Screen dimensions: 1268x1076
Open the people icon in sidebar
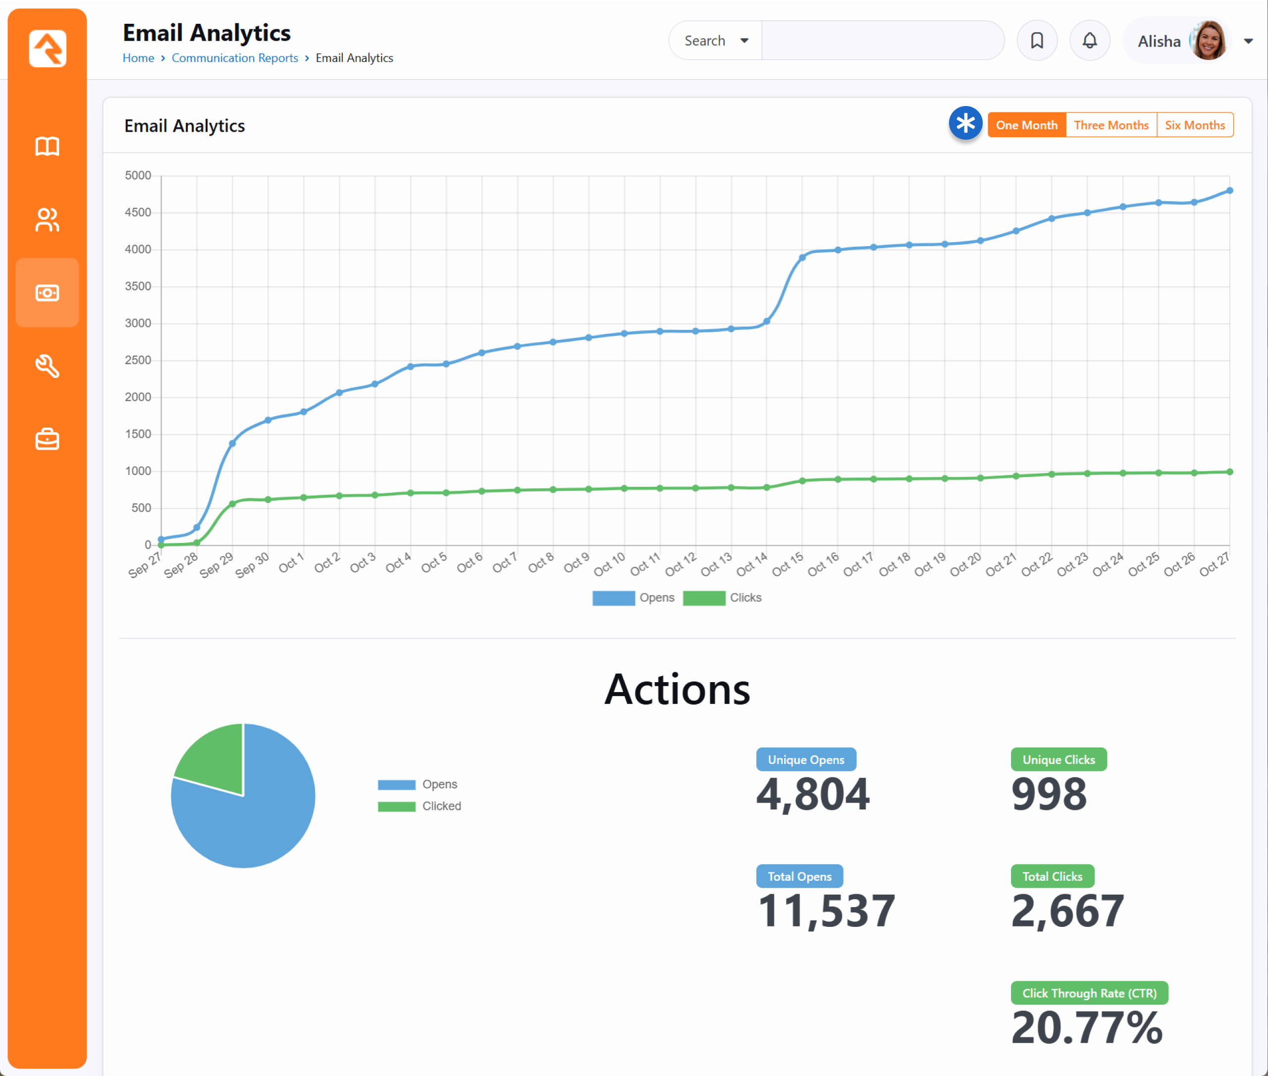pos(47,219)
